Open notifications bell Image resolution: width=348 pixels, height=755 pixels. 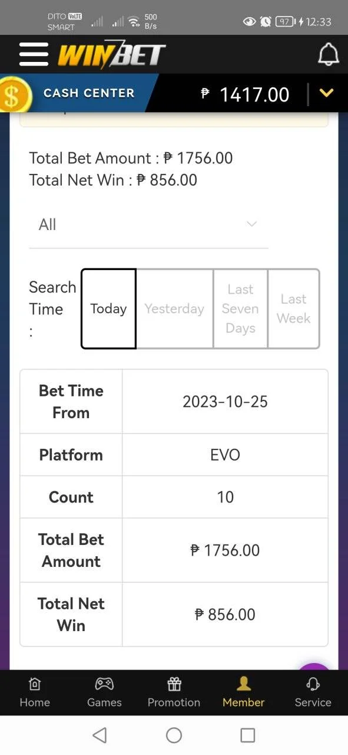click(x=329, y=54)
